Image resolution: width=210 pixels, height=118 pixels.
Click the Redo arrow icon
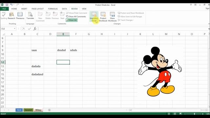[17, 5]
